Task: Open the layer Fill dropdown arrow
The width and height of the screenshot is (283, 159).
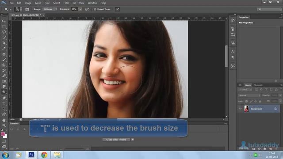Action: (x=280, y=101)
